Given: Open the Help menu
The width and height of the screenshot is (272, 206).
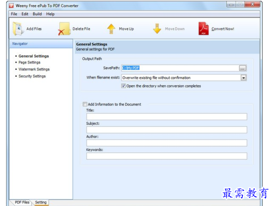Looking at the screenshot, I should click(50, 14).
